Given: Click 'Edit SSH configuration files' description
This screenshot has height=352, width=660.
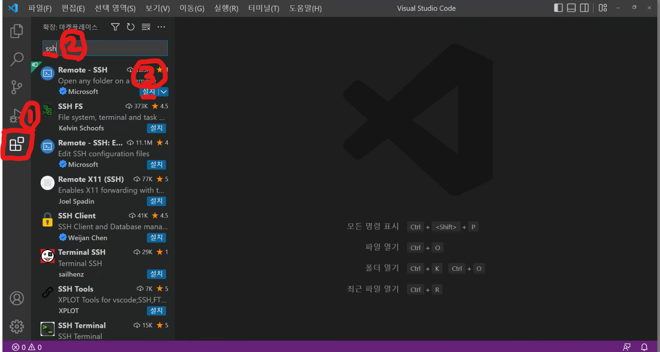Looking at the screenshot, I should [x=104, y=154].
